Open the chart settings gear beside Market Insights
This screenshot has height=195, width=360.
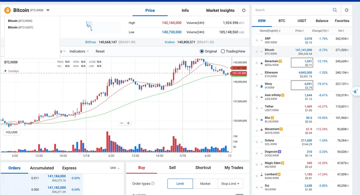(x=244, y=10)
